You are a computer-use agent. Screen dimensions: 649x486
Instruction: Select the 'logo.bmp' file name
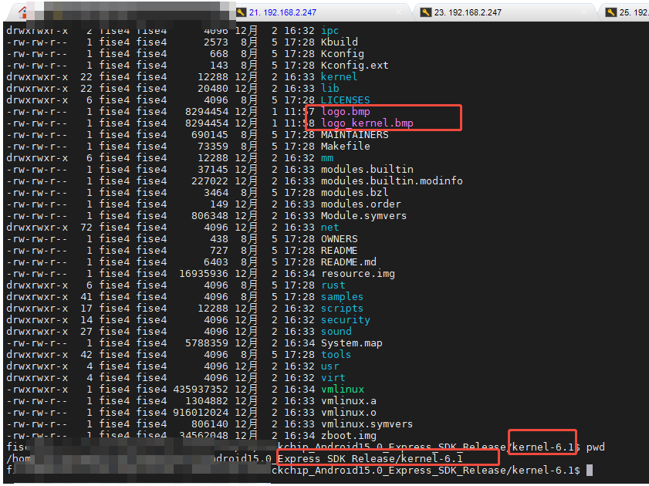[x=345, y=112]
